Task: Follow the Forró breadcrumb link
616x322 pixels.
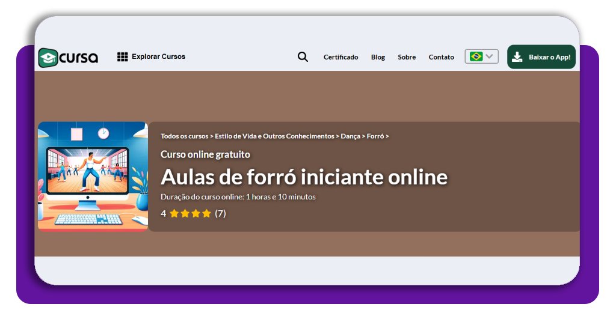Action: pos(375,136)
